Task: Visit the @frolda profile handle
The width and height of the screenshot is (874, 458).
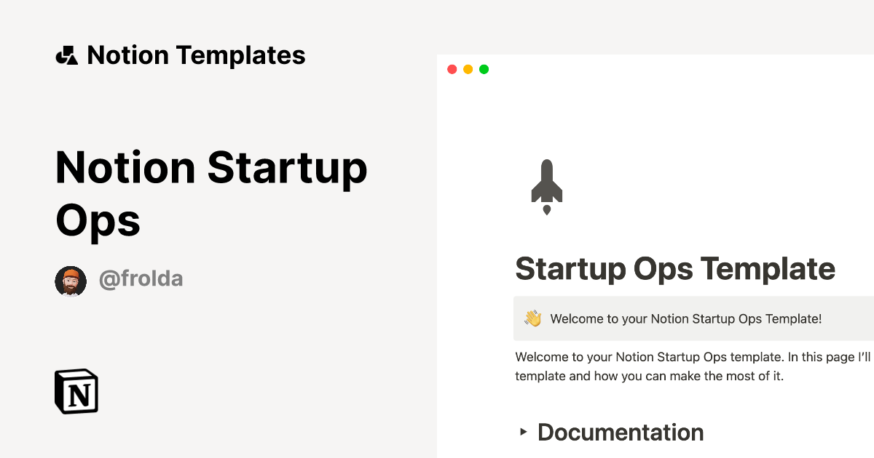Action: pyautogui.click(x=141, y=280)
